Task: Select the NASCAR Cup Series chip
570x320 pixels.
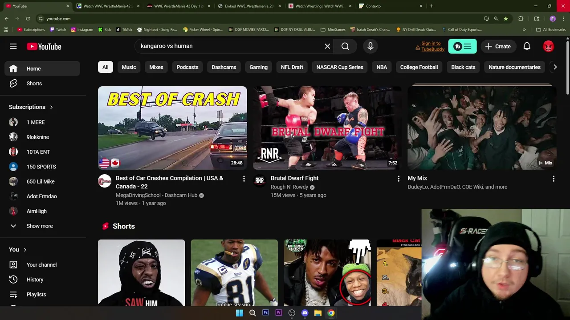Action: 340,67
